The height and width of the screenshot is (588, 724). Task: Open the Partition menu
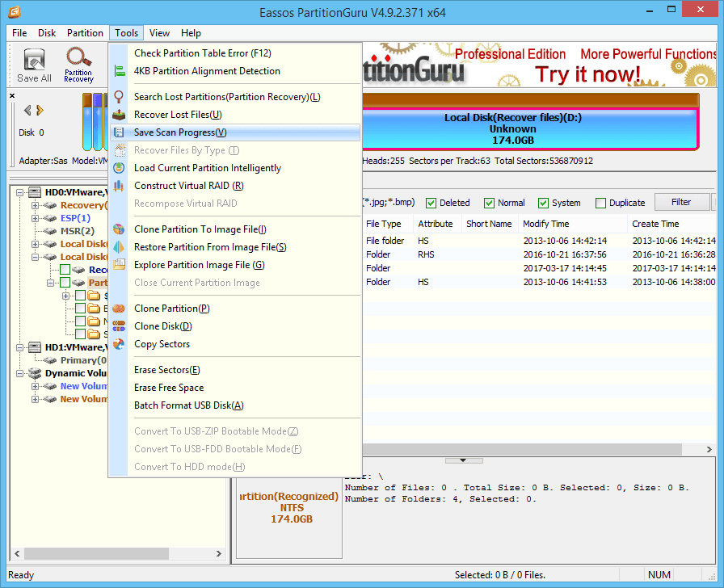pos(85,33)
